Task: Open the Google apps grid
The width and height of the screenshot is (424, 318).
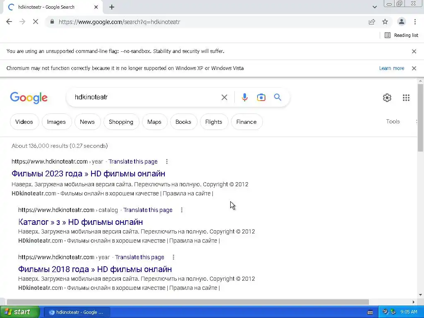Action: (x=406, y=98)
